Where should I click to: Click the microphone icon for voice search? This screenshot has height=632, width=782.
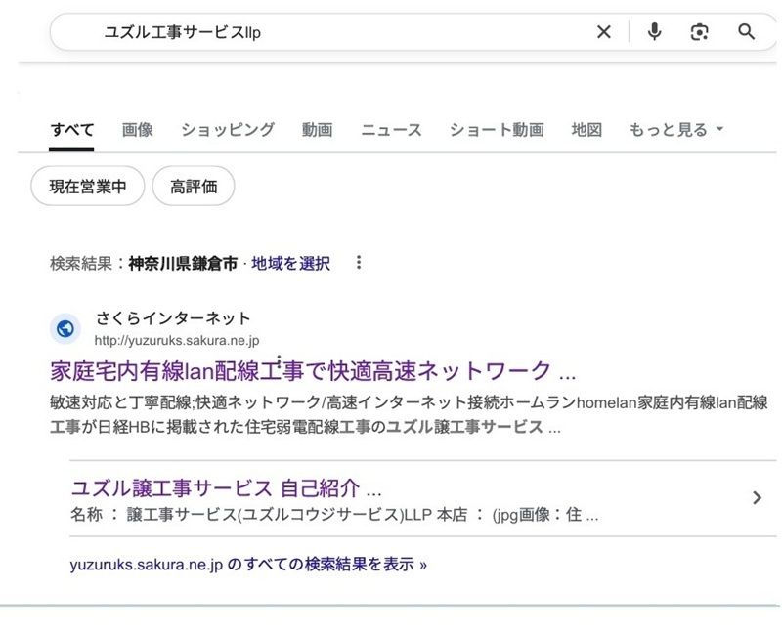point(653,32)
